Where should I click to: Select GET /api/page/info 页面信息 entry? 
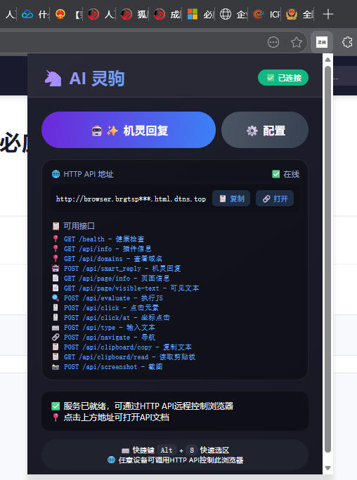pos(117,279)
